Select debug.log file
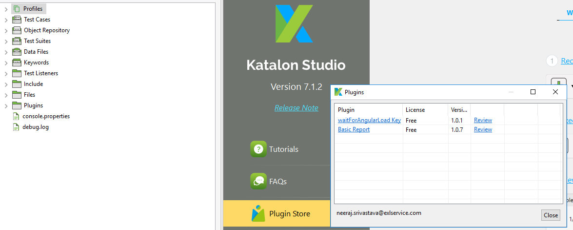The height and width of the screenshot is (230, 573). click(36, 127)
